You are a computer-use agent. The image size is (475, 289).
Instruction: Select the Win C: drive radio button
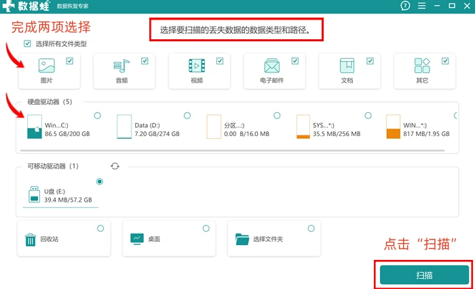(97, 116)
